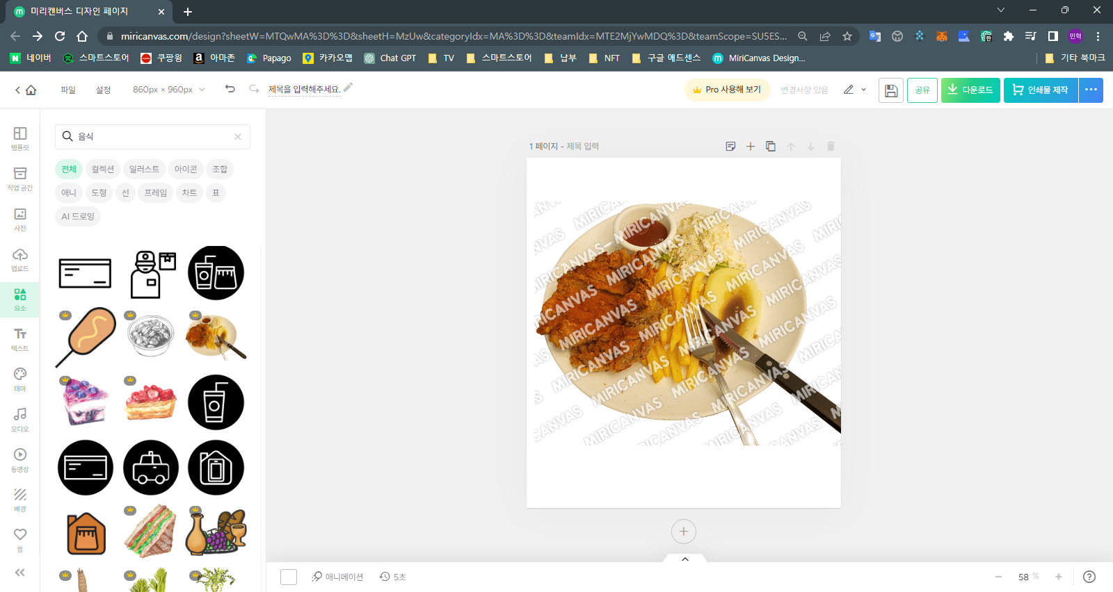Viewport: 1113px width, 592px height.
Task: Delete page using trash icon
Action: (831, 146)
